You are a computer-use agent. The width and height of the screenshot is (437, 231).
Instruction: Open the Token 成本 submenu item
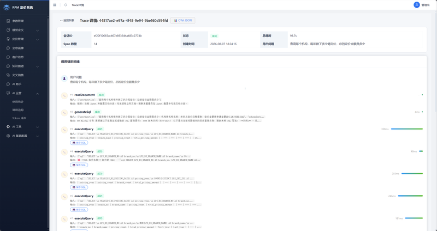19,118
